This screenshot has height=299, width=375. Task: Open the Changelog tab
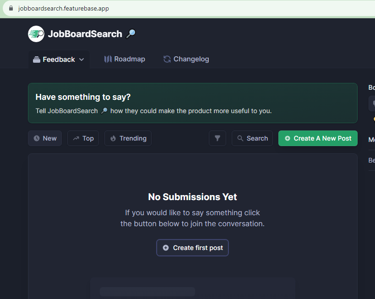coord(186,59)
